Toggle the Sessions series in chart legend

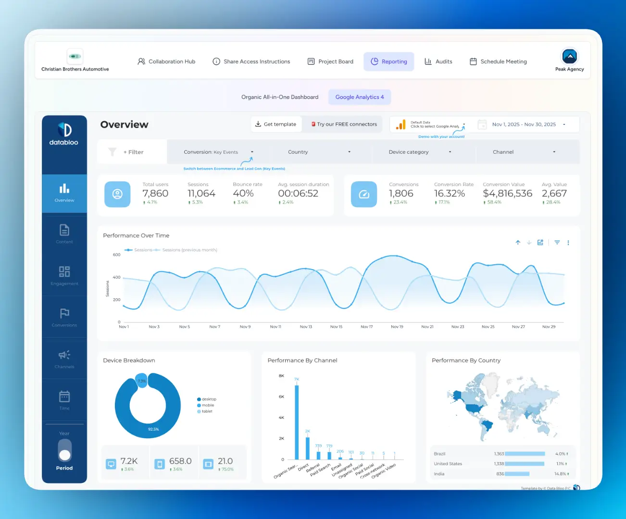[138, 250]
